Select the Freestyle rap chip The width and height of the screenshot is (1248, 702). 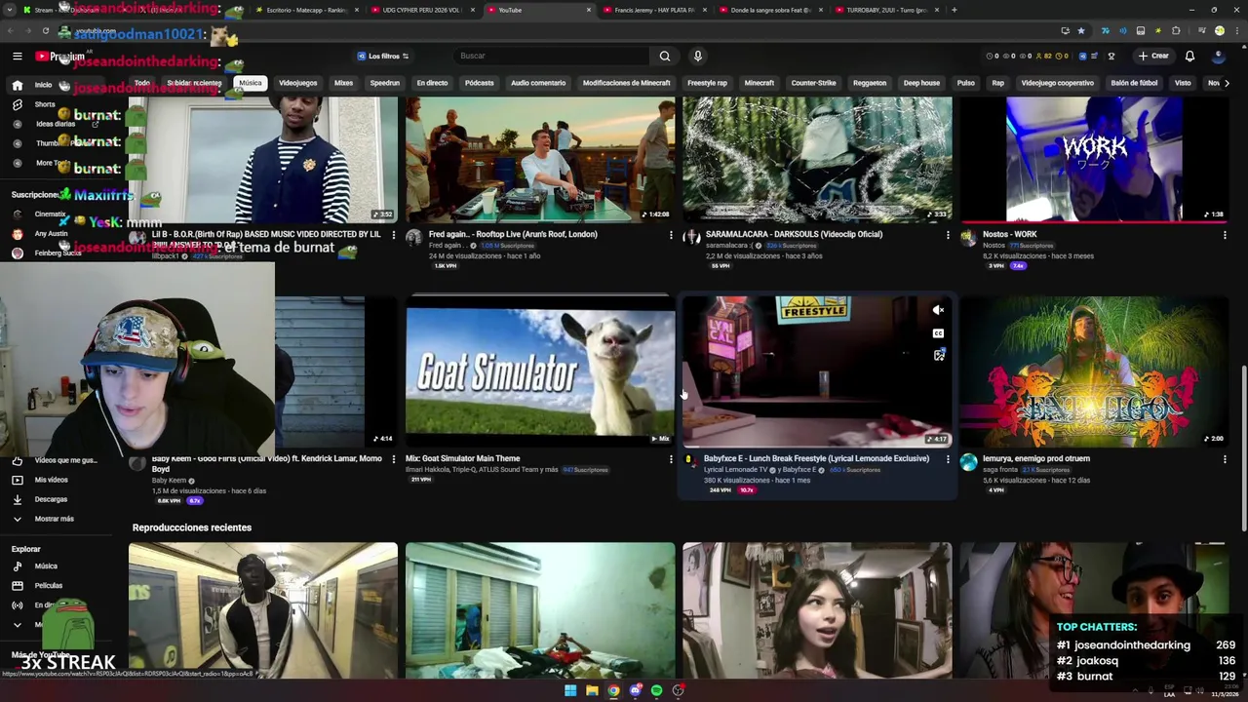707,83
